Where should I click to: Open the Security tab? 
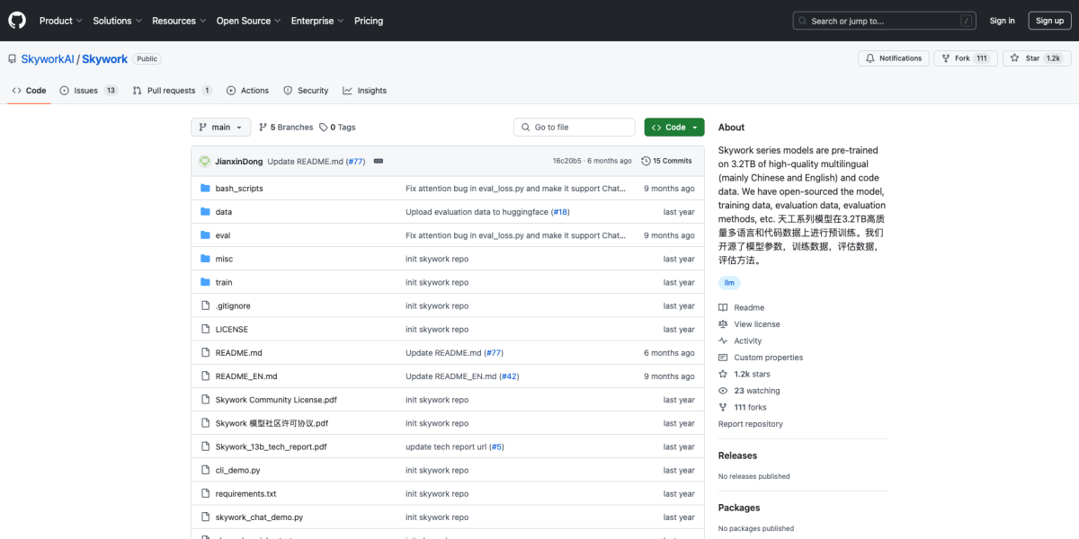click(x=306, y=90)
